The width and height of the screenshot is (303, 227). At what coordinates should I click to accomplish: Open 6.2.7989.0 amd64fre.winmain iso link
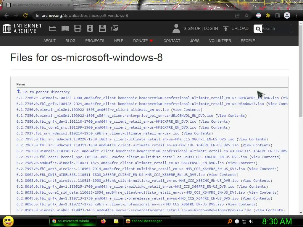120,163
